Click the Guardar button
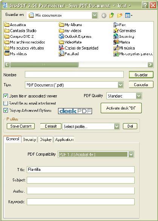The image size is (158, 221). tap(141, 75)
